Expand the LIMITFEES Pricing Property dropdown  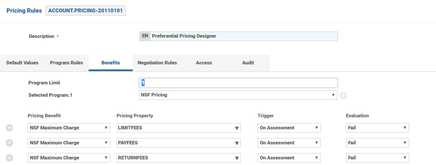tap(178, 128)
